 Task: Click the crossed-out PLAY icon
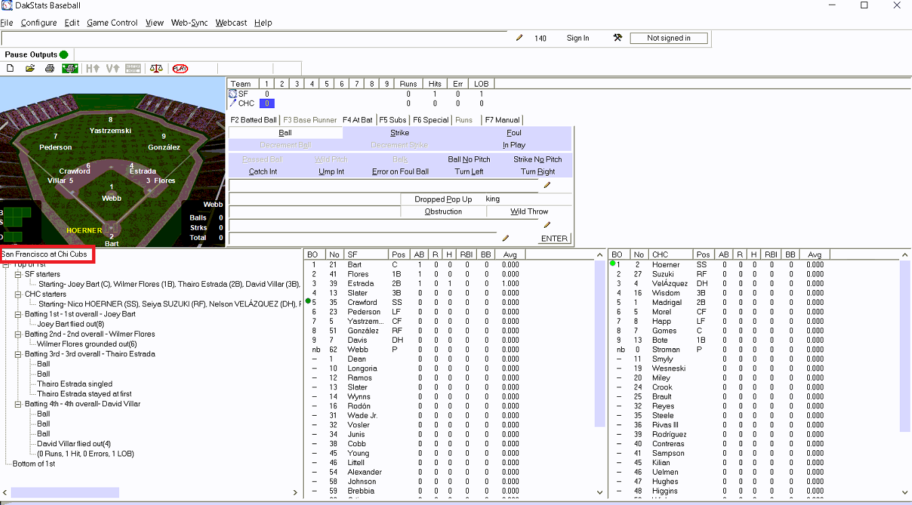point(180,68)
